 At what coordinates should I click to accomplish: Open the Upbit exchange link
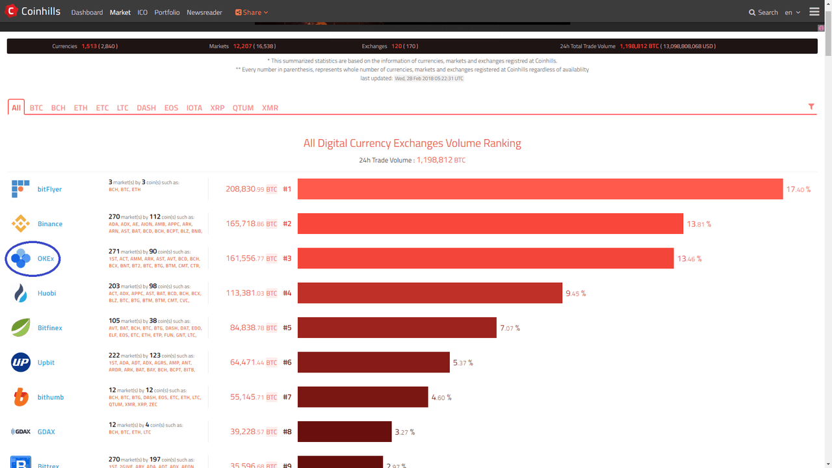(x=46, y=362)
